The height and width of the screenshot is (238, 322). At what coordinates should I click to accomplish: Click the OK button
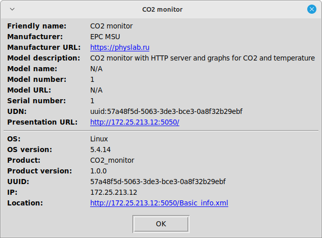(161, 223)
